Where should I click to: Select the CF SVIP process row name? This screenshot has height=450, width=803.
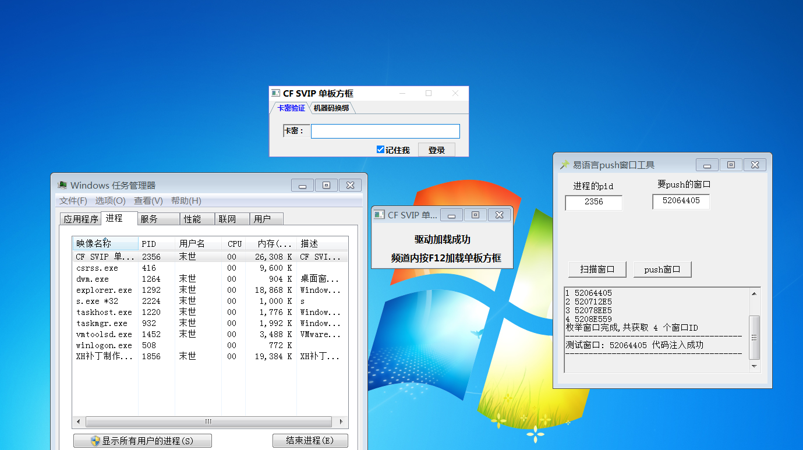pyautogui.click(x=105, y=257)
